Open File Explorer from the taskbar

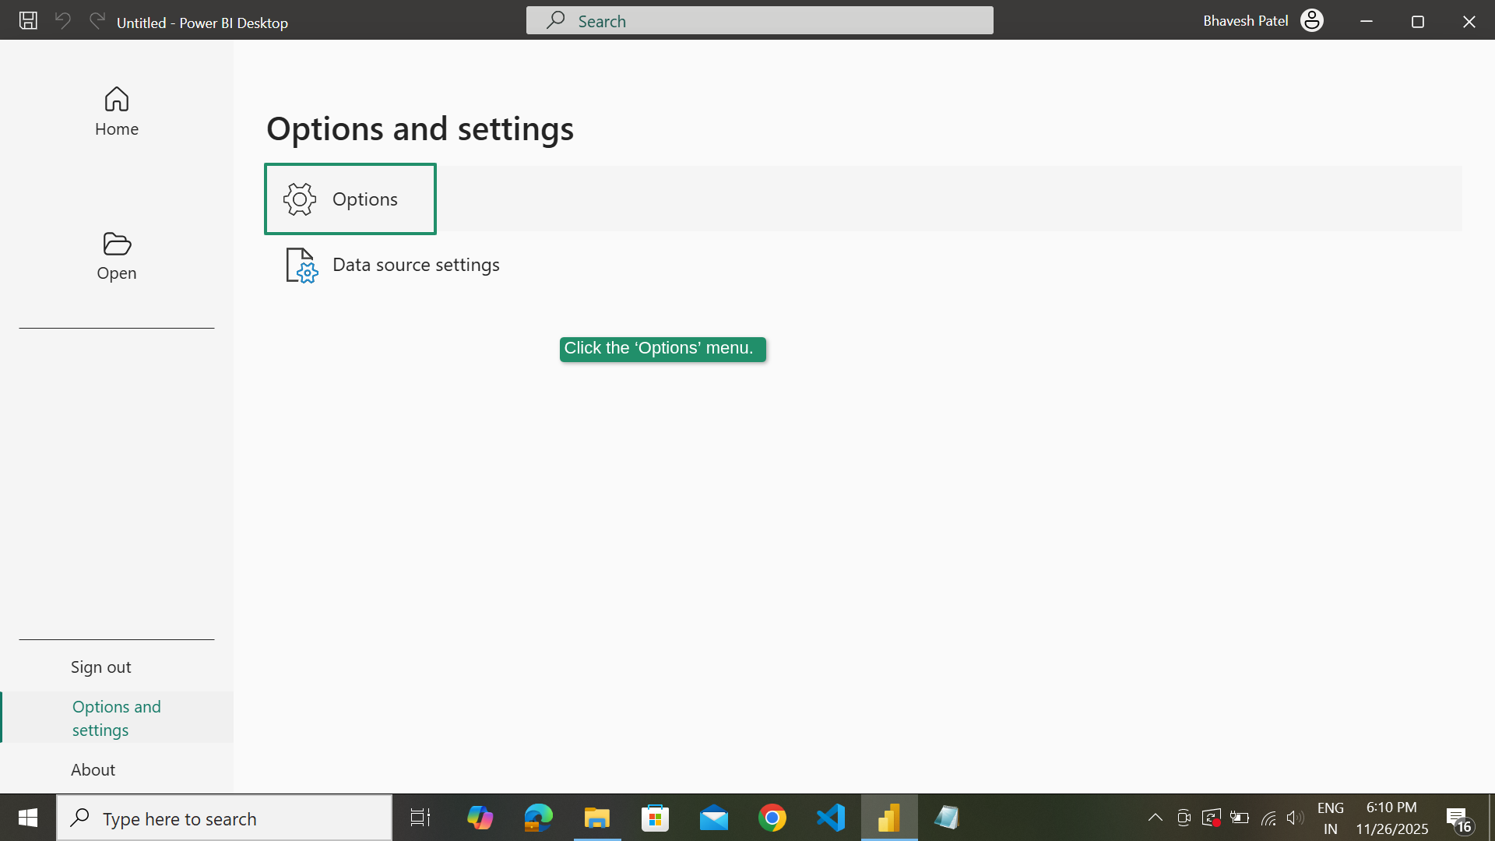tap(596, 817)
